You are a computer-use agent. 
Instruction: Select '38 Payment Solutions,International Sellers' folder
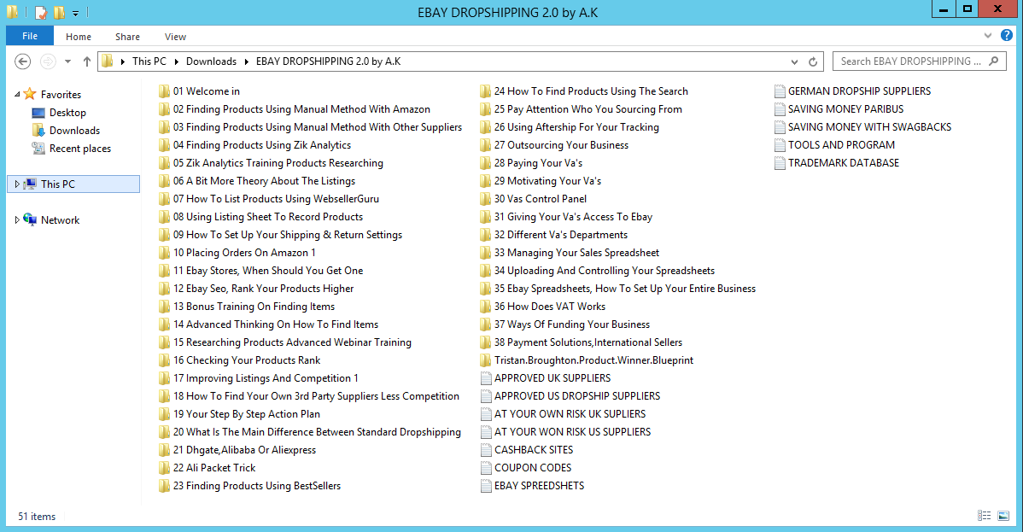588,342
